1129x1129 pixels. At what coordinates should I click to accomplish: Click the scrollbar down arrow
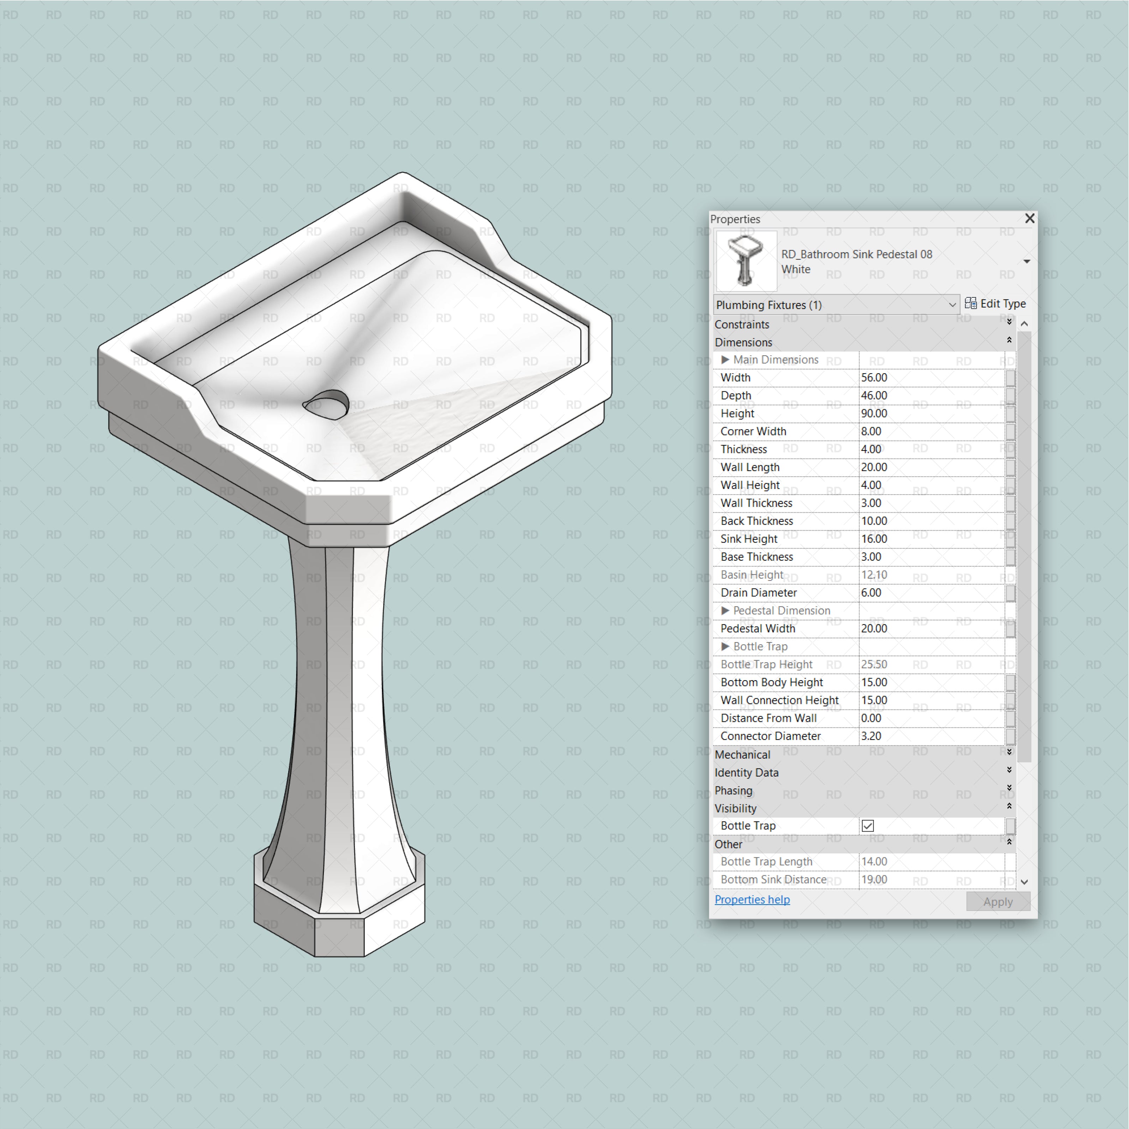tap(1024, 882)
